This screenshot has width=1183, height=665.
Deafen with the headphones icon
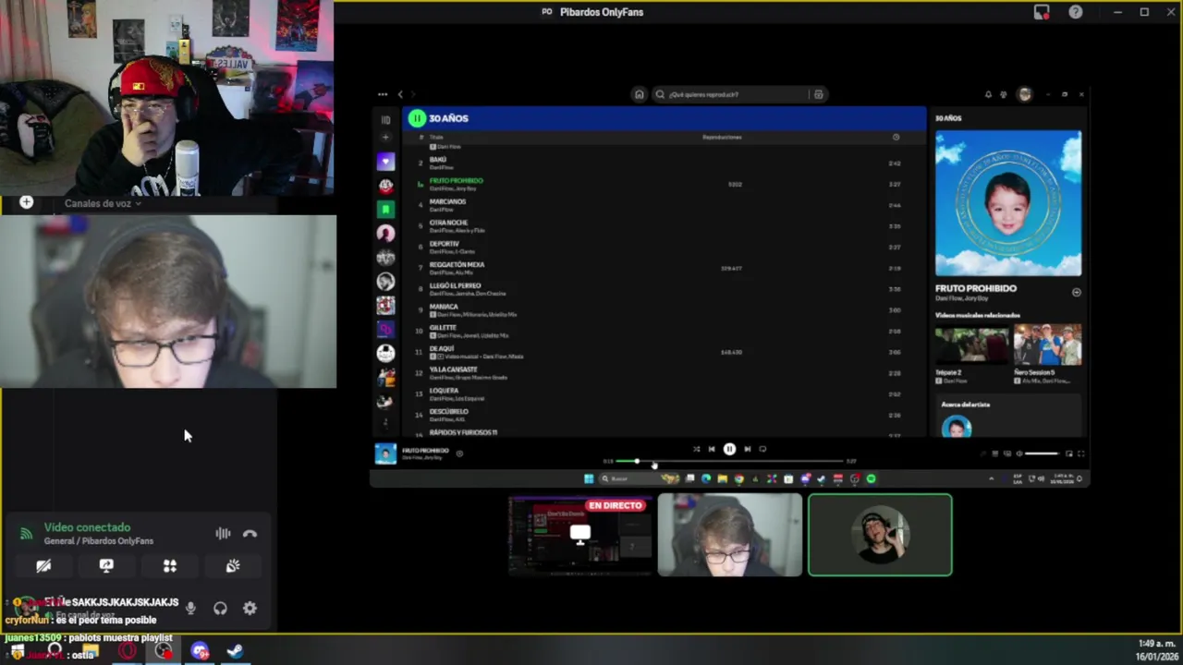(220, 608)
